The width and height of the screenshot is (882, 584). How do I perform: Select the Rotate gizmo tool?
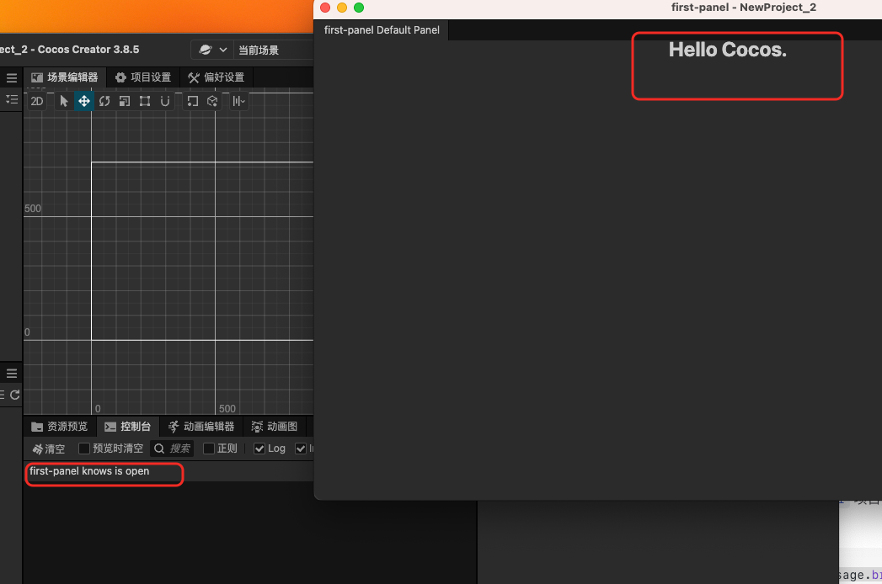point(104,101)
